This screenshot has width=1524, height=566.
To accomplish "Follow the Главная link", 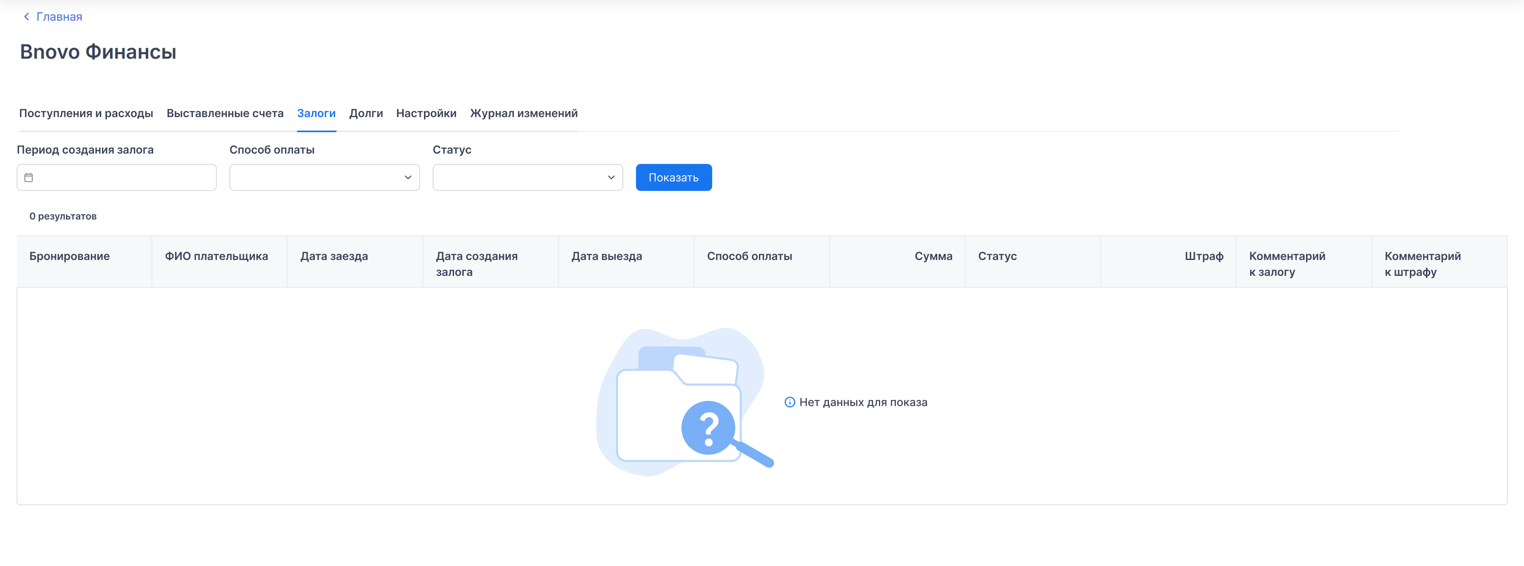I will pos(59,17).
